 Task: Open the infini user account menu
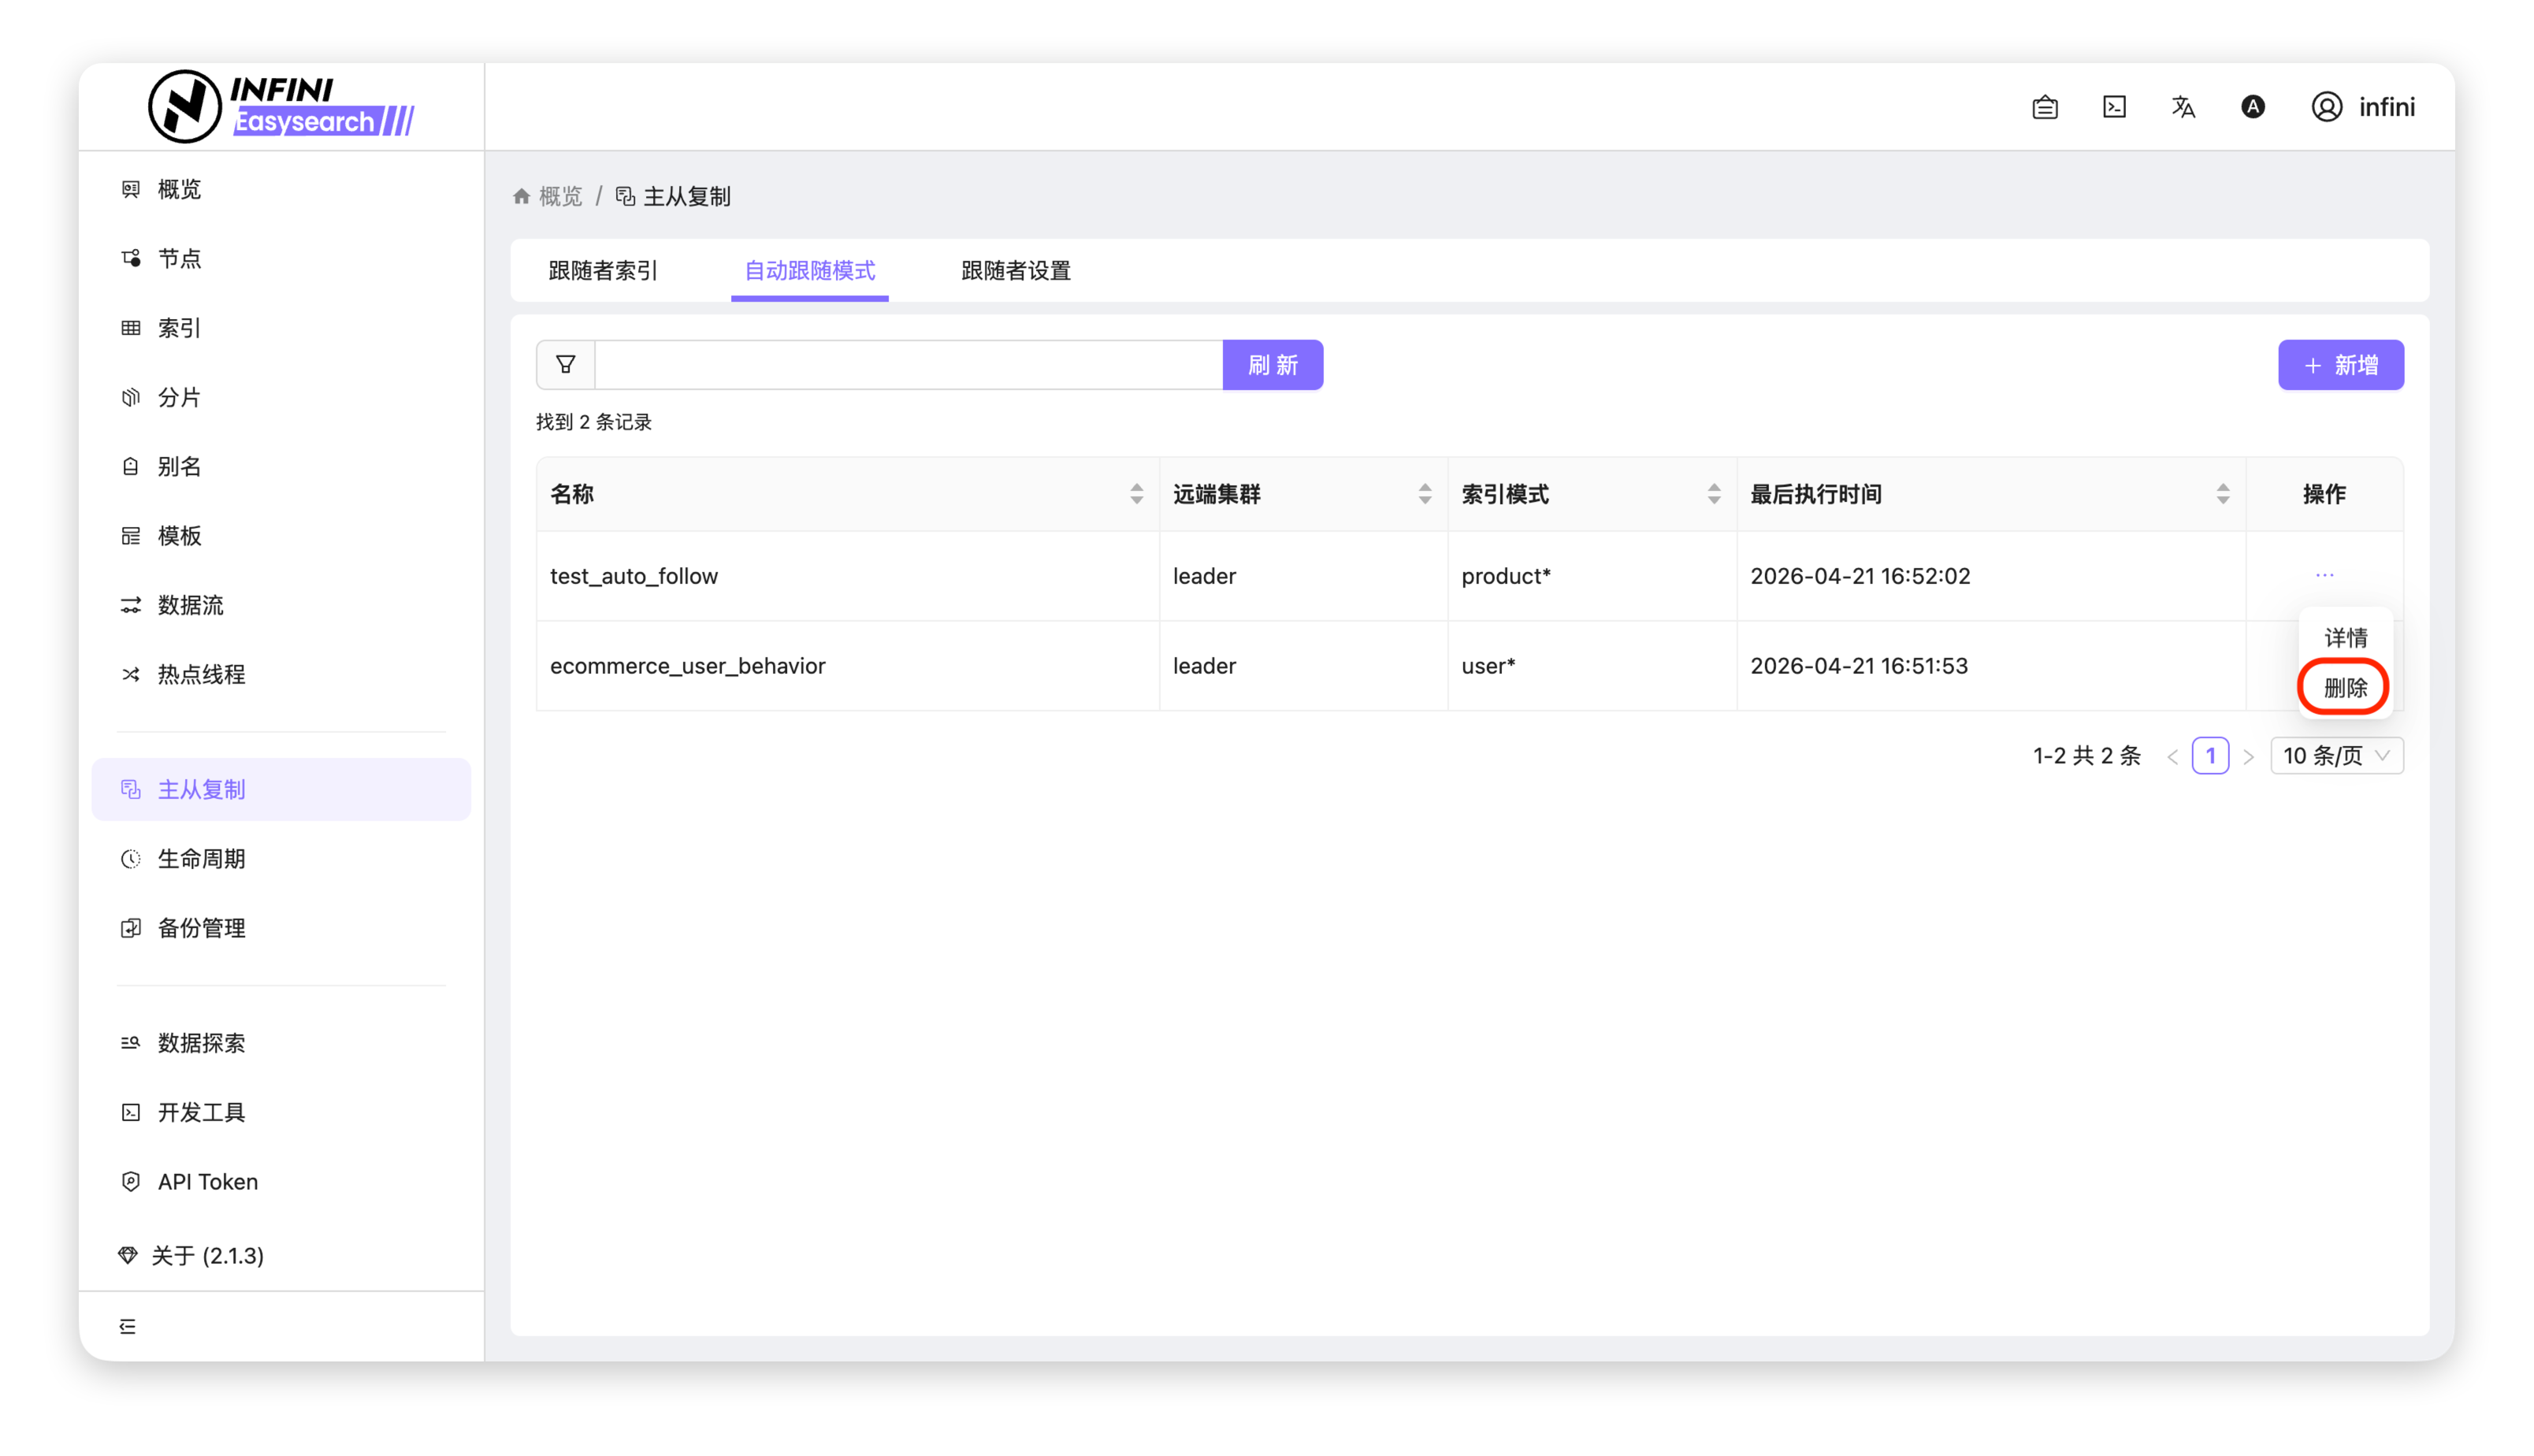point(2363,107)
